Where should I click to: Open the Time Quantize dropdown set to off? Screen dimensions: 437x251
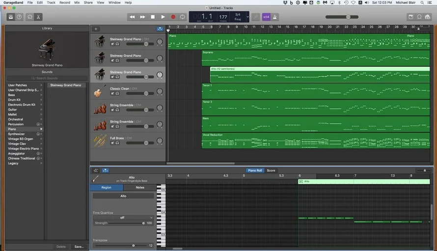(123, 218)
